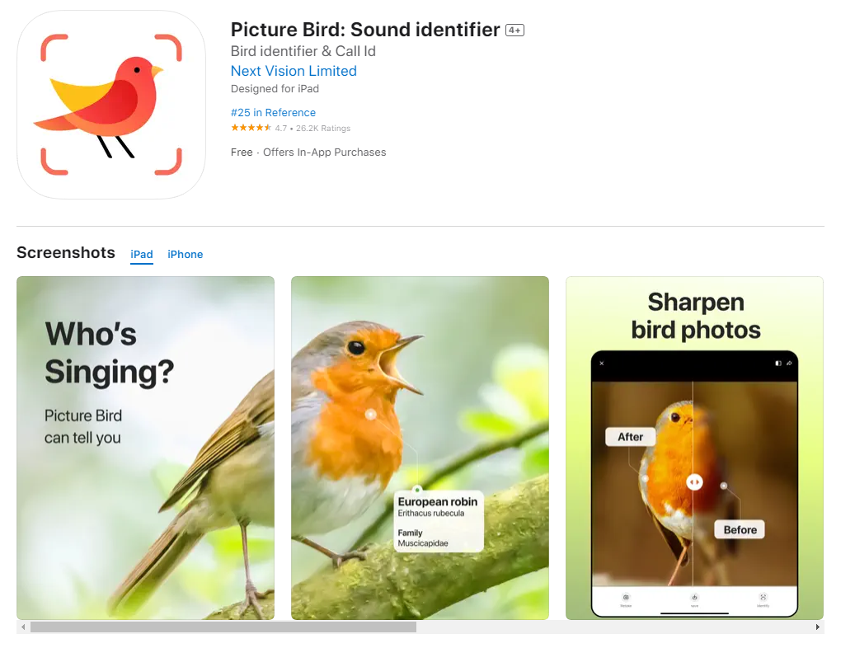The height and width of the screenshot is (648, 841).
Task: Click the Picture Bird app icon
Action: click(111, 105)
